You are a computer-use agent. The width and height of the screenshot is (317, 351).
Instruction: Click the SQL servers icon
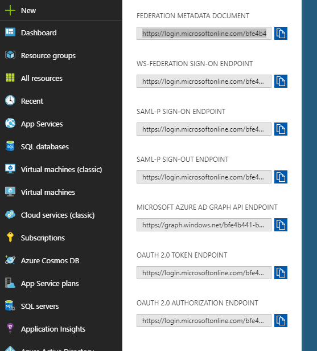10,305
